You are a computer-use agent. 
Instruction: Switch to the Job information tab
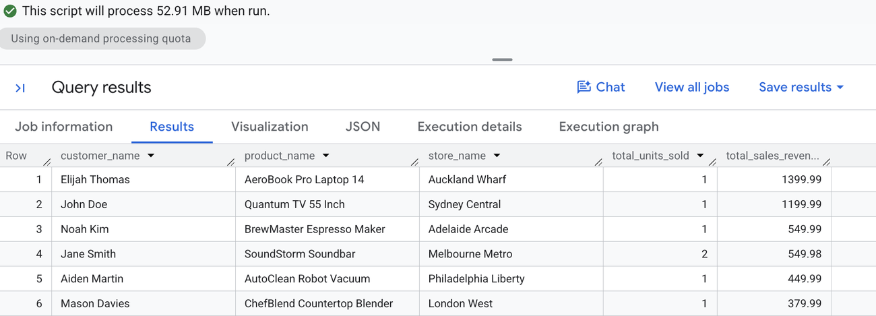(x=64, y=127)
